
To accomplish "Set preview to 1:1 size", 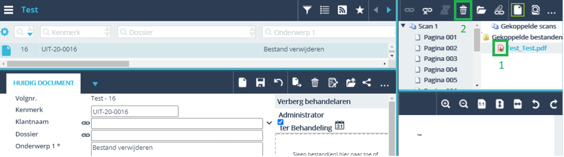I will [x=482, y=104].
